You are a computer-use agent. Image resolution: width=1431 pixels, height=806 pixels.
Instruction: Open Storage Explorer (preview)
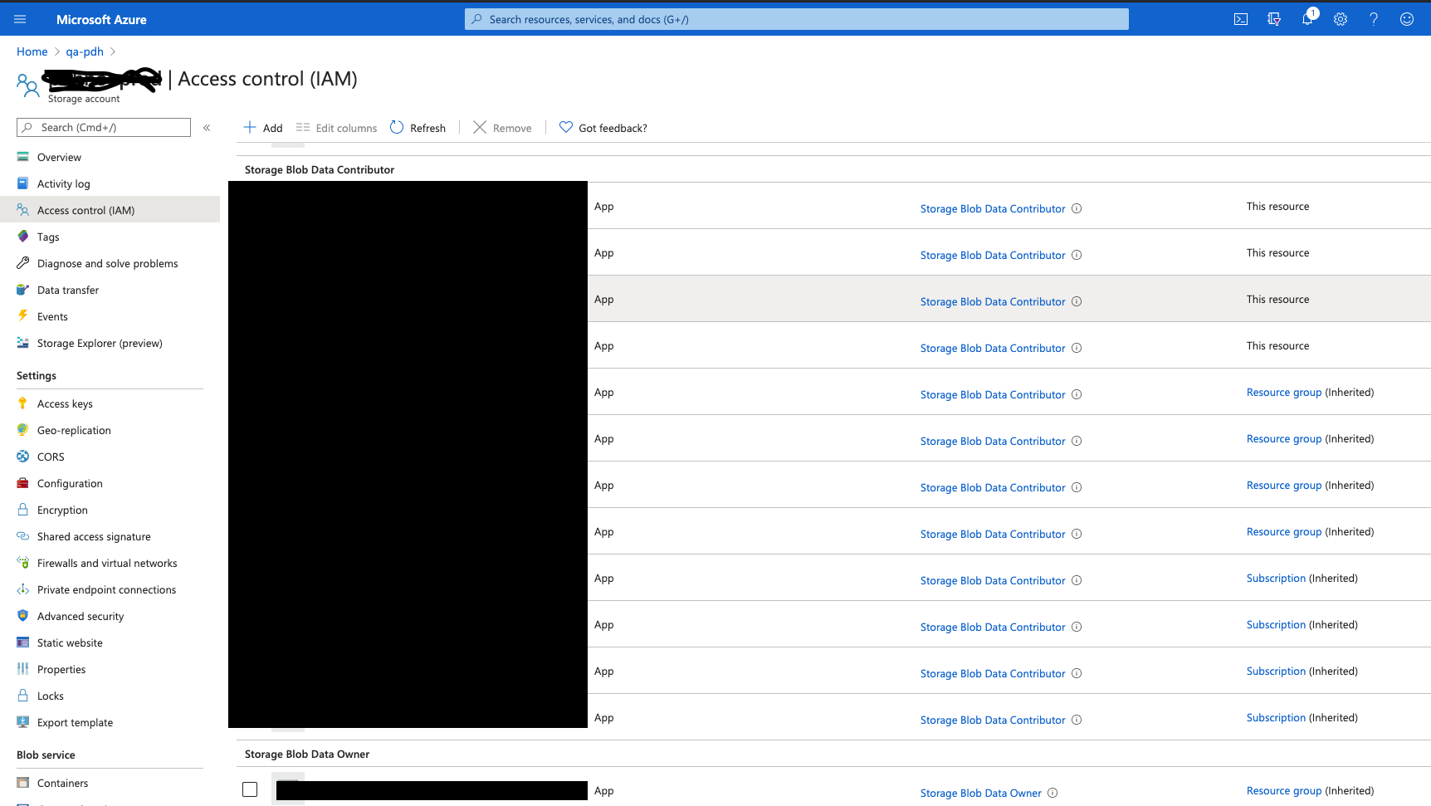tap(100, 343)
